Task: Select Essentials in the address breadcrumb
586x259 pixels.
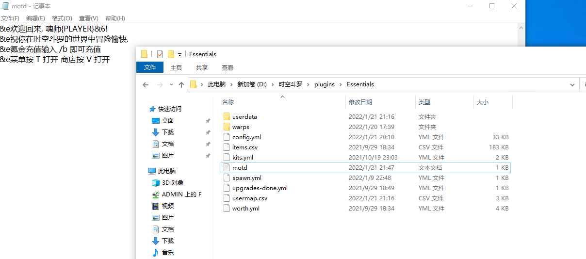Action: coord(360,84)
